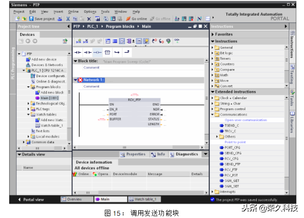Collapse the Program blocks tree node
Viewport: 304px width, 218px height.
(28, 87)
